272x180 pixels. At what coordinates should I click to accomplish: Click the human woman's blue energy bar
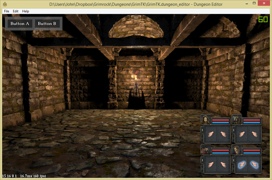pyautogui.click(x=221, y=123)
